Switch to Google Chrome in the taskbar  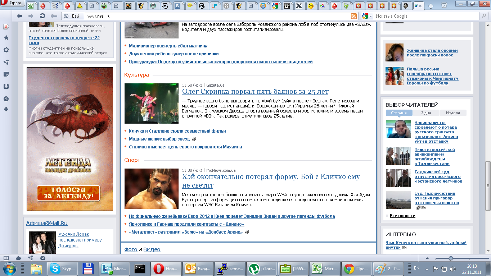(x=356, y=268)
